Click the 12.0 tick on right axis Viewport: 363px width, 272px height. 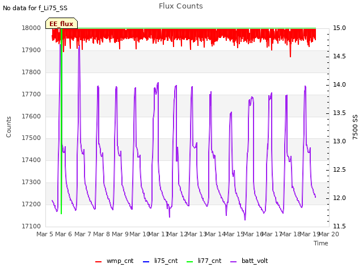(x=339, y=198)
